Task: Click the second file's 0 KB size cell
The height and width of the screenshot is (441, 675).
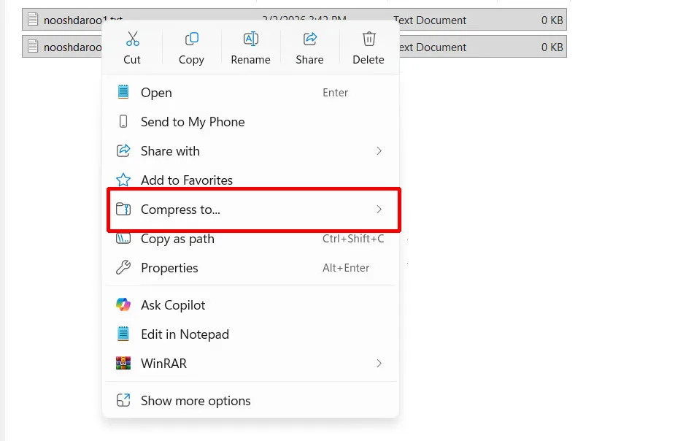Action: (552, 47)
